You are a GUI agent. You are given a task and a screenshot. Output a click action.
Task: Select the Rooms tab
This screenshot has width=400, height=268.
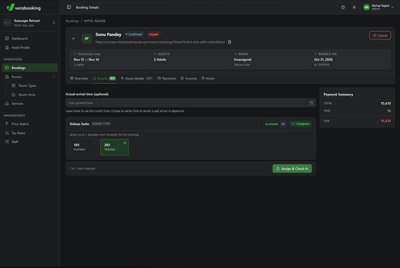pyautogui.click(x=104, y=79)
